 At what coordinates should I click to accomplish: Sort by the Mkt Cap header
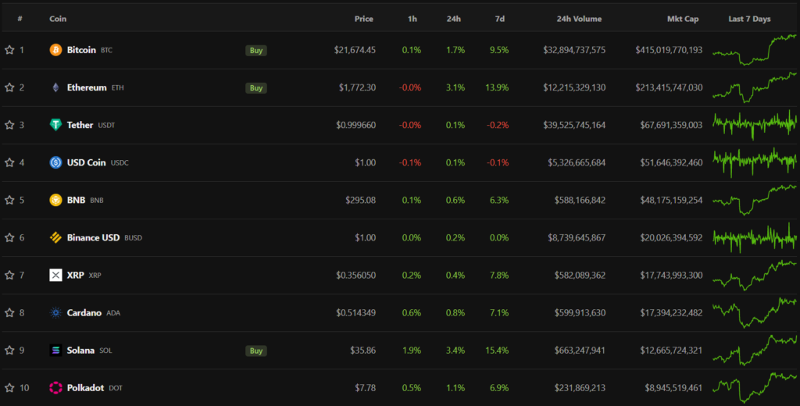point(683,19)
